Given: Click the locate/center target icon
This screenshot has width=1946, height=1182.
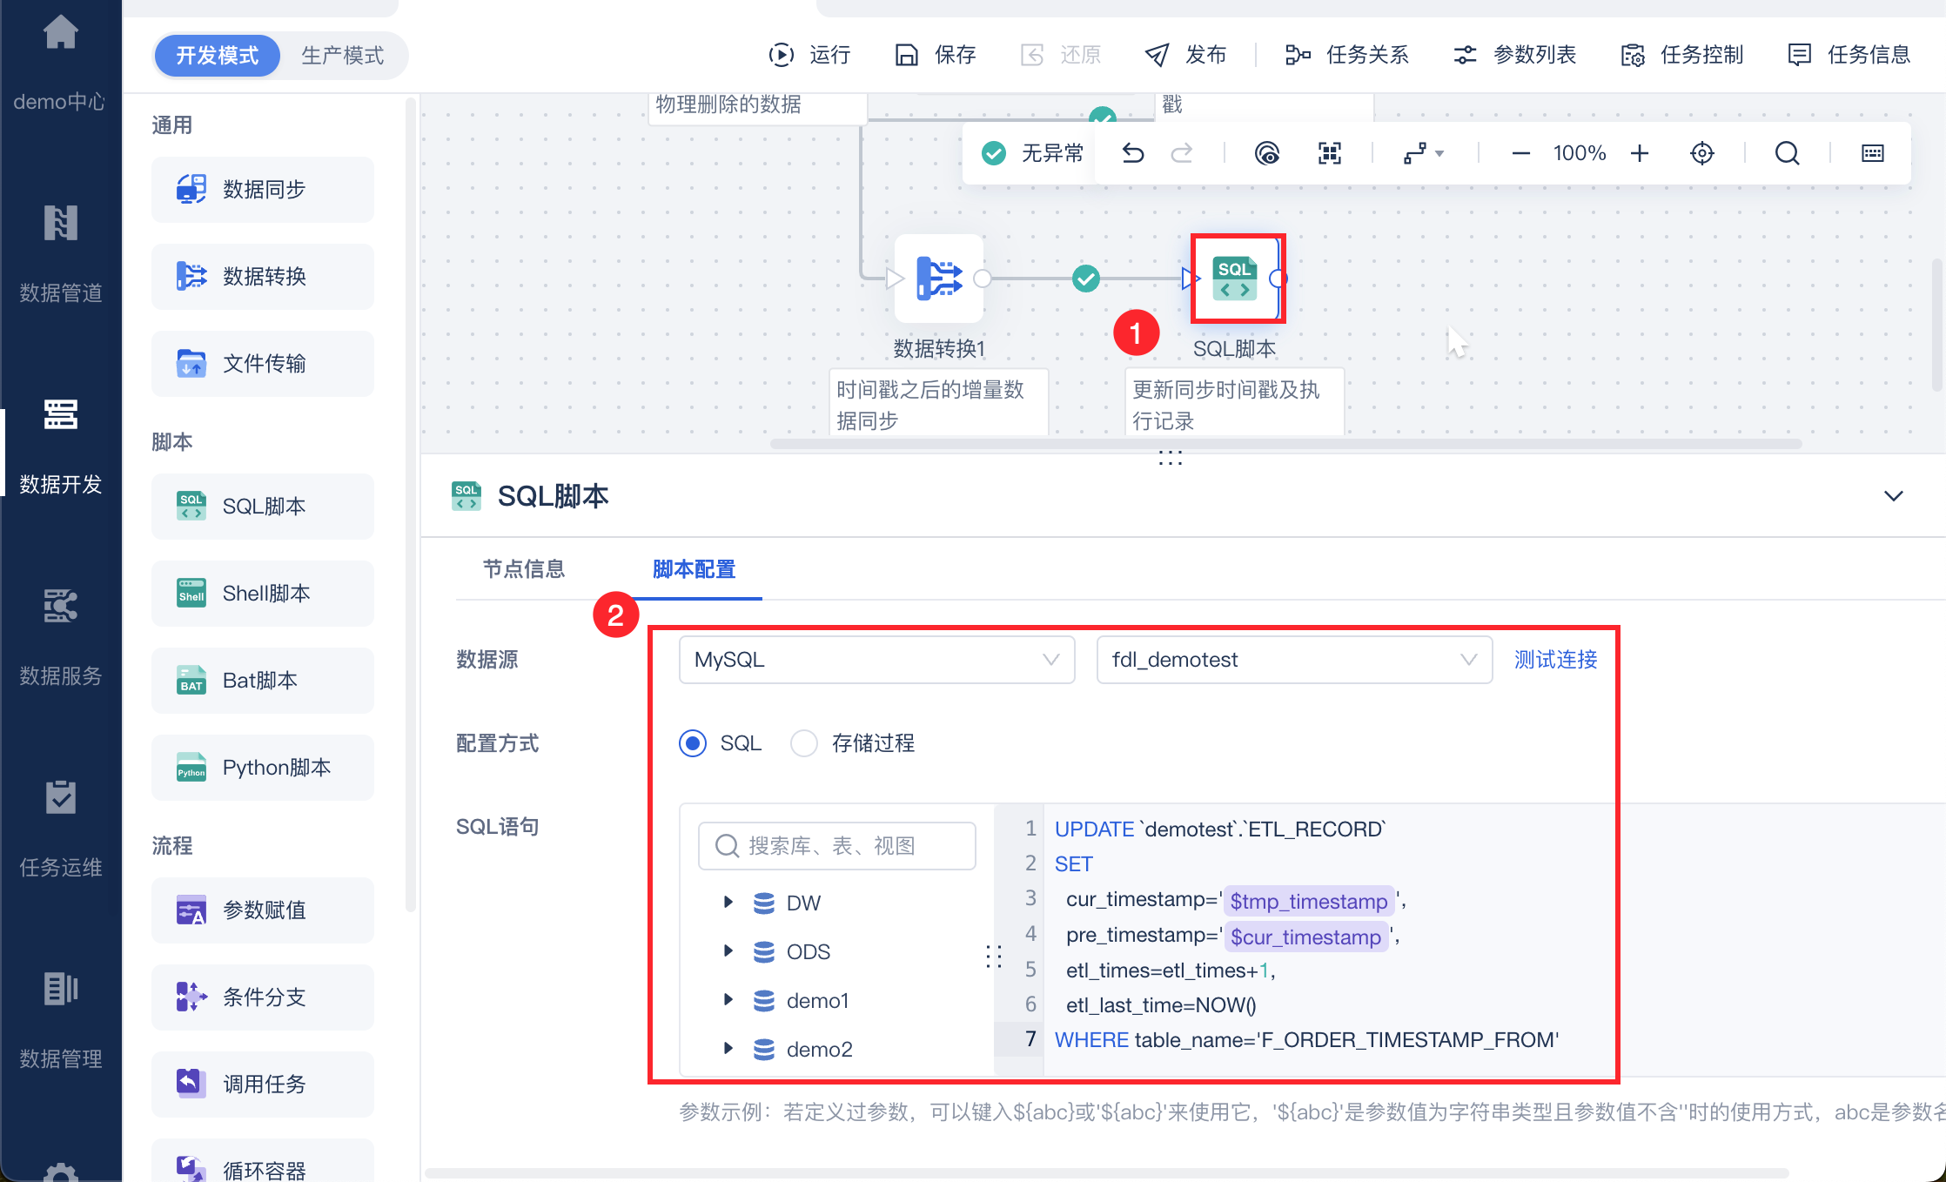Looking at the screenshot, I should 1701,153.
